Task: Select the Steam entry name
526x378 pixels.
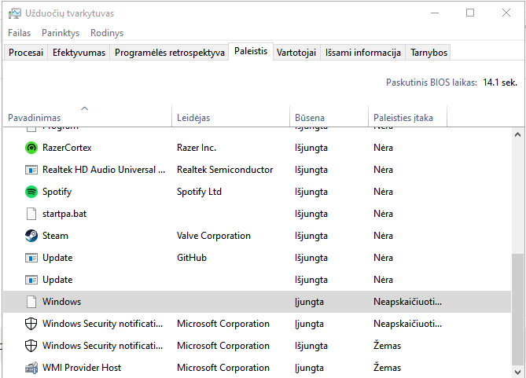Action: [x=55, y=236]
